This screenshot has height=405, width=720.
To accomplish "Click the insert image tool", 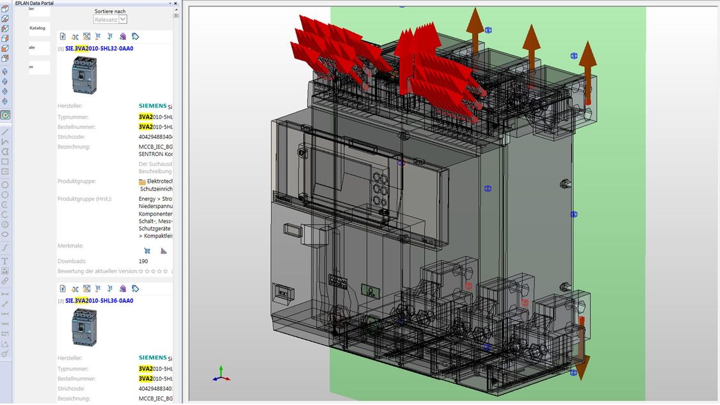I will pyautogui.click(x=5, y=271).
